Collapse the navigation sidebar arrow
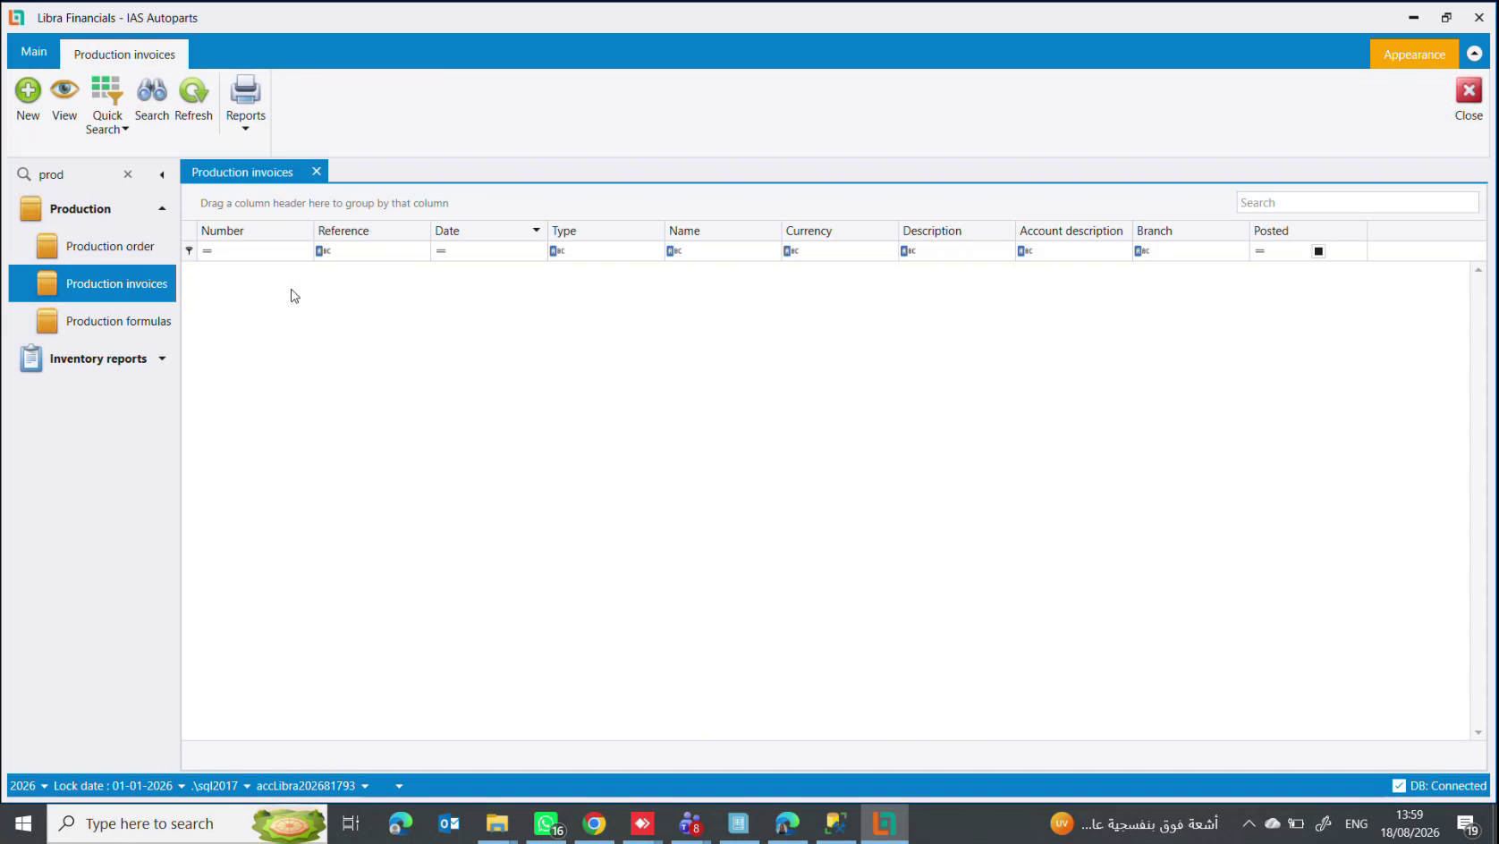This screenshot has height=844, width=1499. tap(162, 175)
